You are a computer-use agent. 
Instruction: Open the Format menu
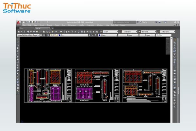(x=50, y=25)
